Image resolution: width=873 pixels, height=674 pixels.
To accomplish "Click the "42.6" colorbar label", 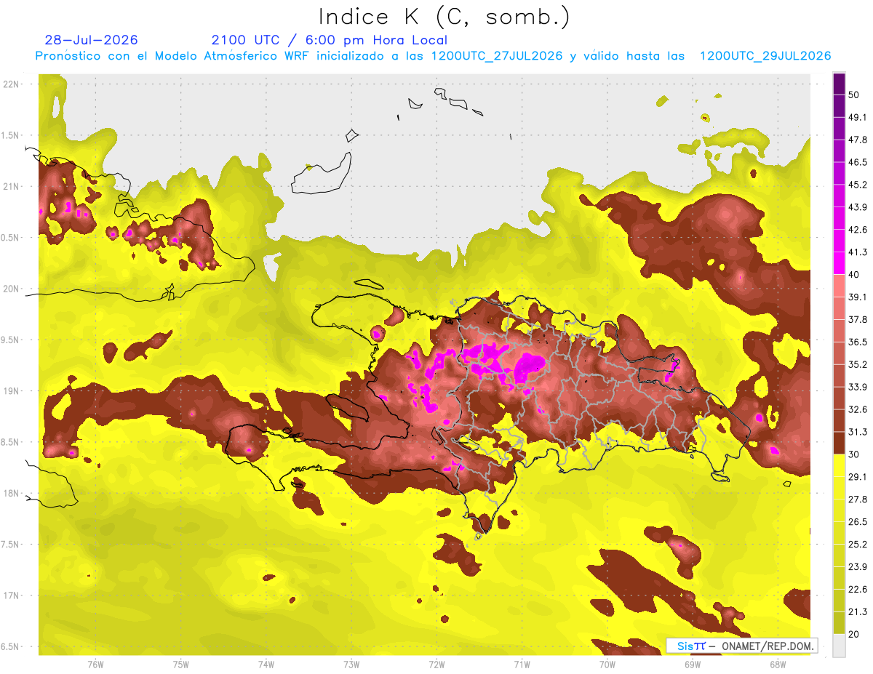I will [x=858, y=230].
